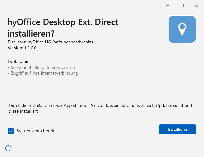Untick the 'Starten wenn bereit' checkbox
This screenshot has height=157, width=204.
11,131
